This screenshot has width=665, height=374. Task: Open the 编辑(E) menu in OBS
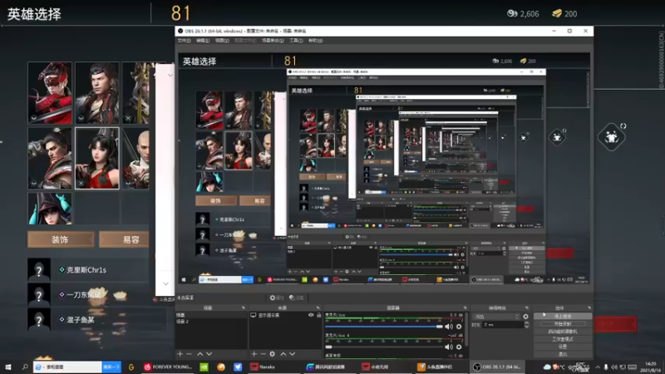pyautogui.click(x=203, y=40)
